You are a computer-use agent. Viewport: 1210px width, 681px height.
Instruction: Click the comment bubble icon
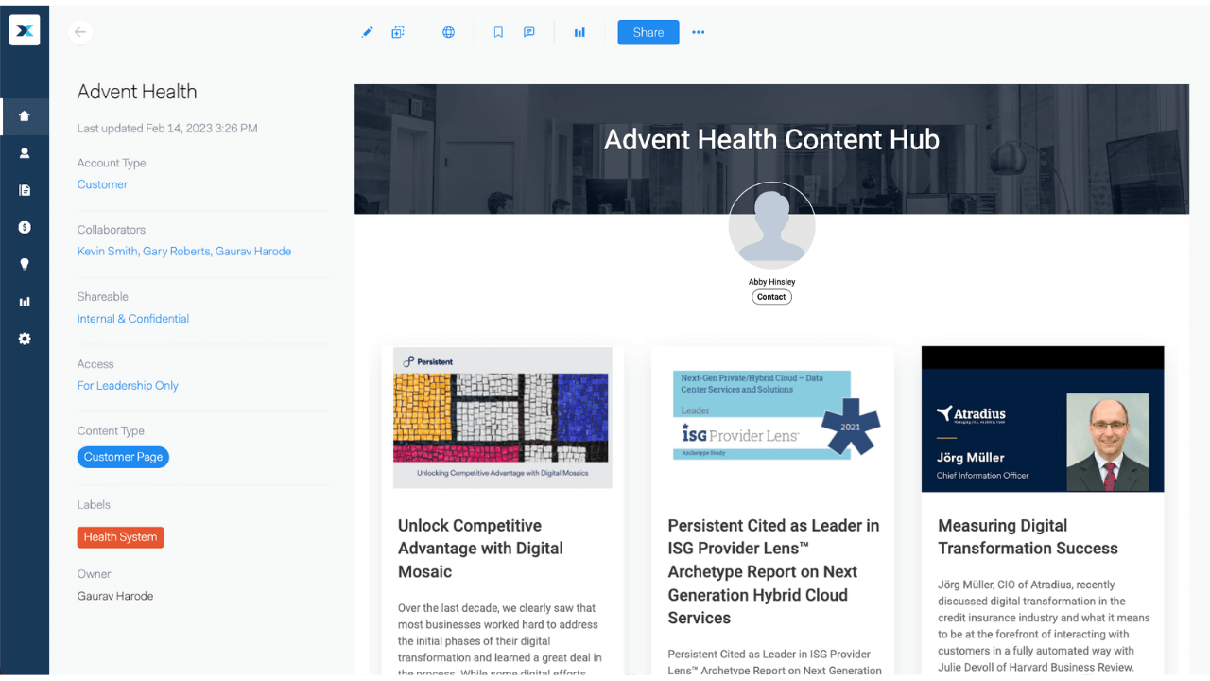coord(529,32)
